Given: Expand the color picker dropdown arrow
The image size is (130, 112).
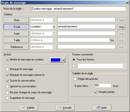Looking at the screenshot, I should [x=63, y=60].
